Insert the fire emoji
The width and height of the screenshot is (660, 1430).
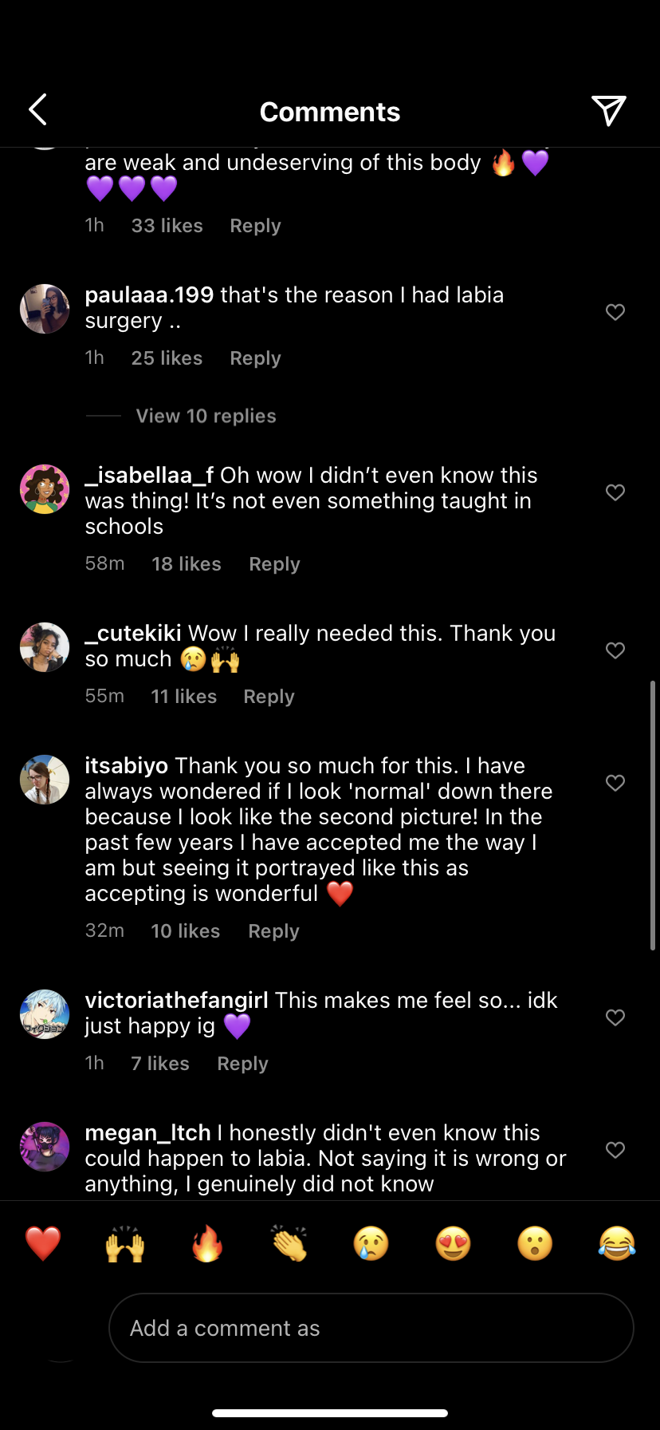(207, 1243)
